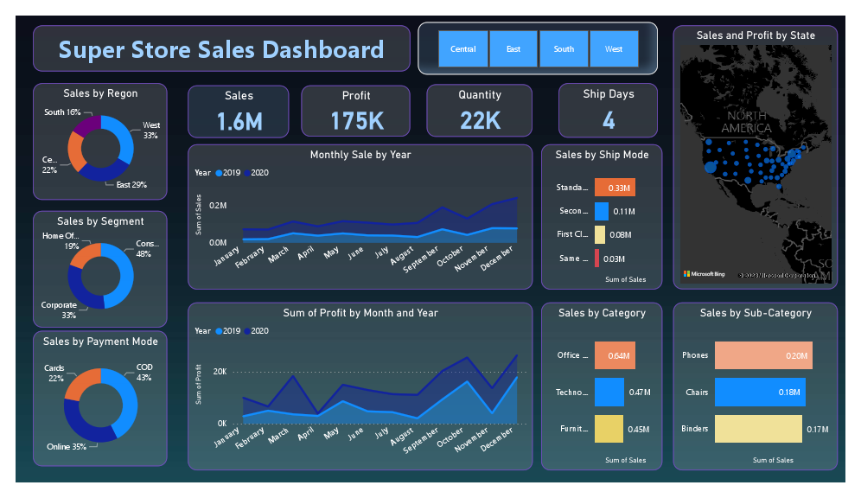Select the South region filter button

pos(564,48)
